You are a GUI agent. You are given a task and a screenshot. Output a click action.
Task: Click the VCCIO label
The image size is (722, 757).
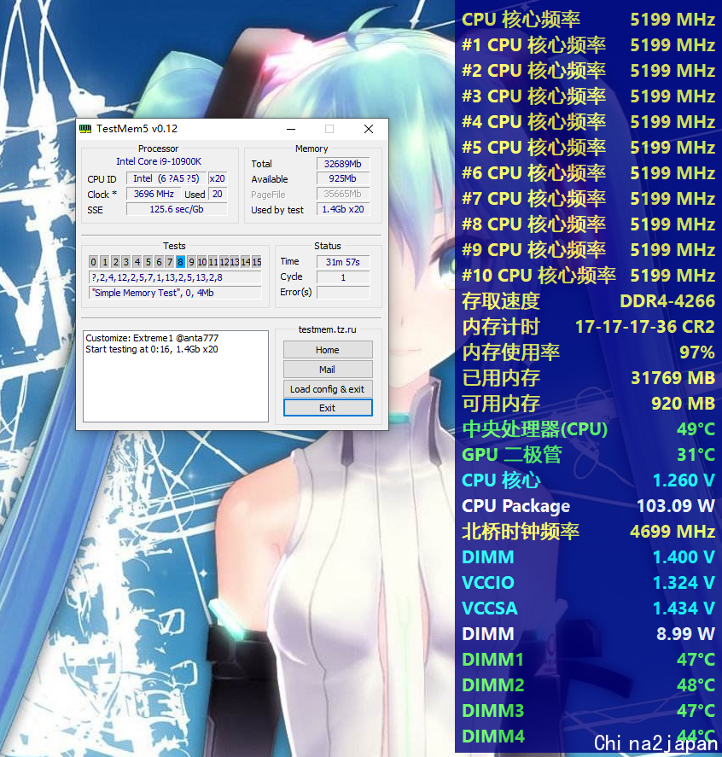click(x=488, y=583)
